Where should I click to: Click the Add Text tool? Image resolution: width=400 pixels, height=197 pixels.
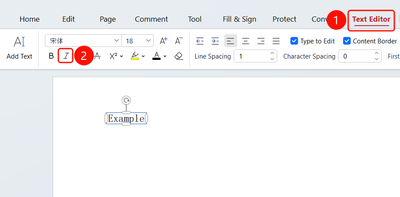coord(20,48)
